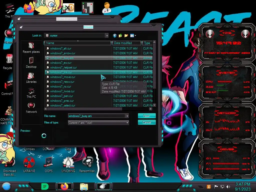Select file windows7_move.cur

tap(98, 77)
